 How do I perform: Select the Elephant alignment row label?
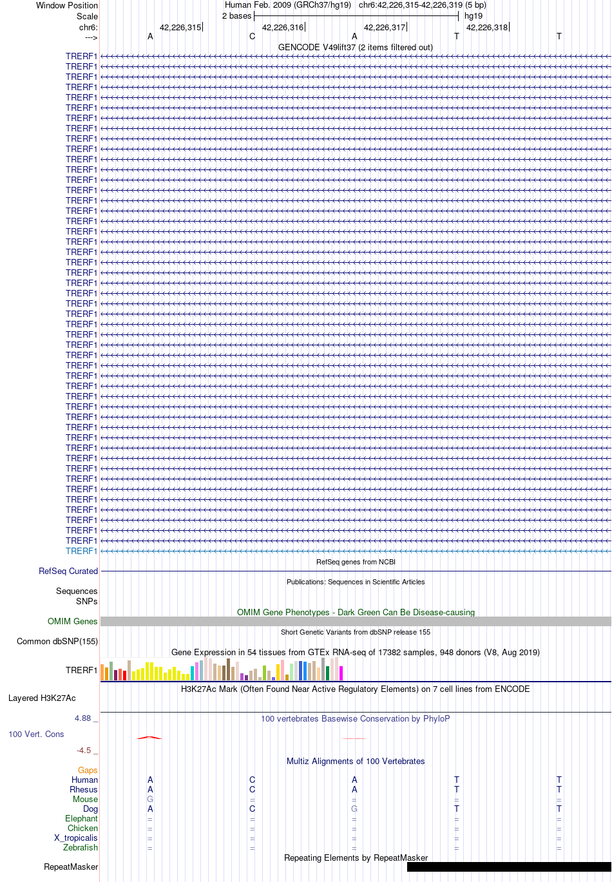82,819
